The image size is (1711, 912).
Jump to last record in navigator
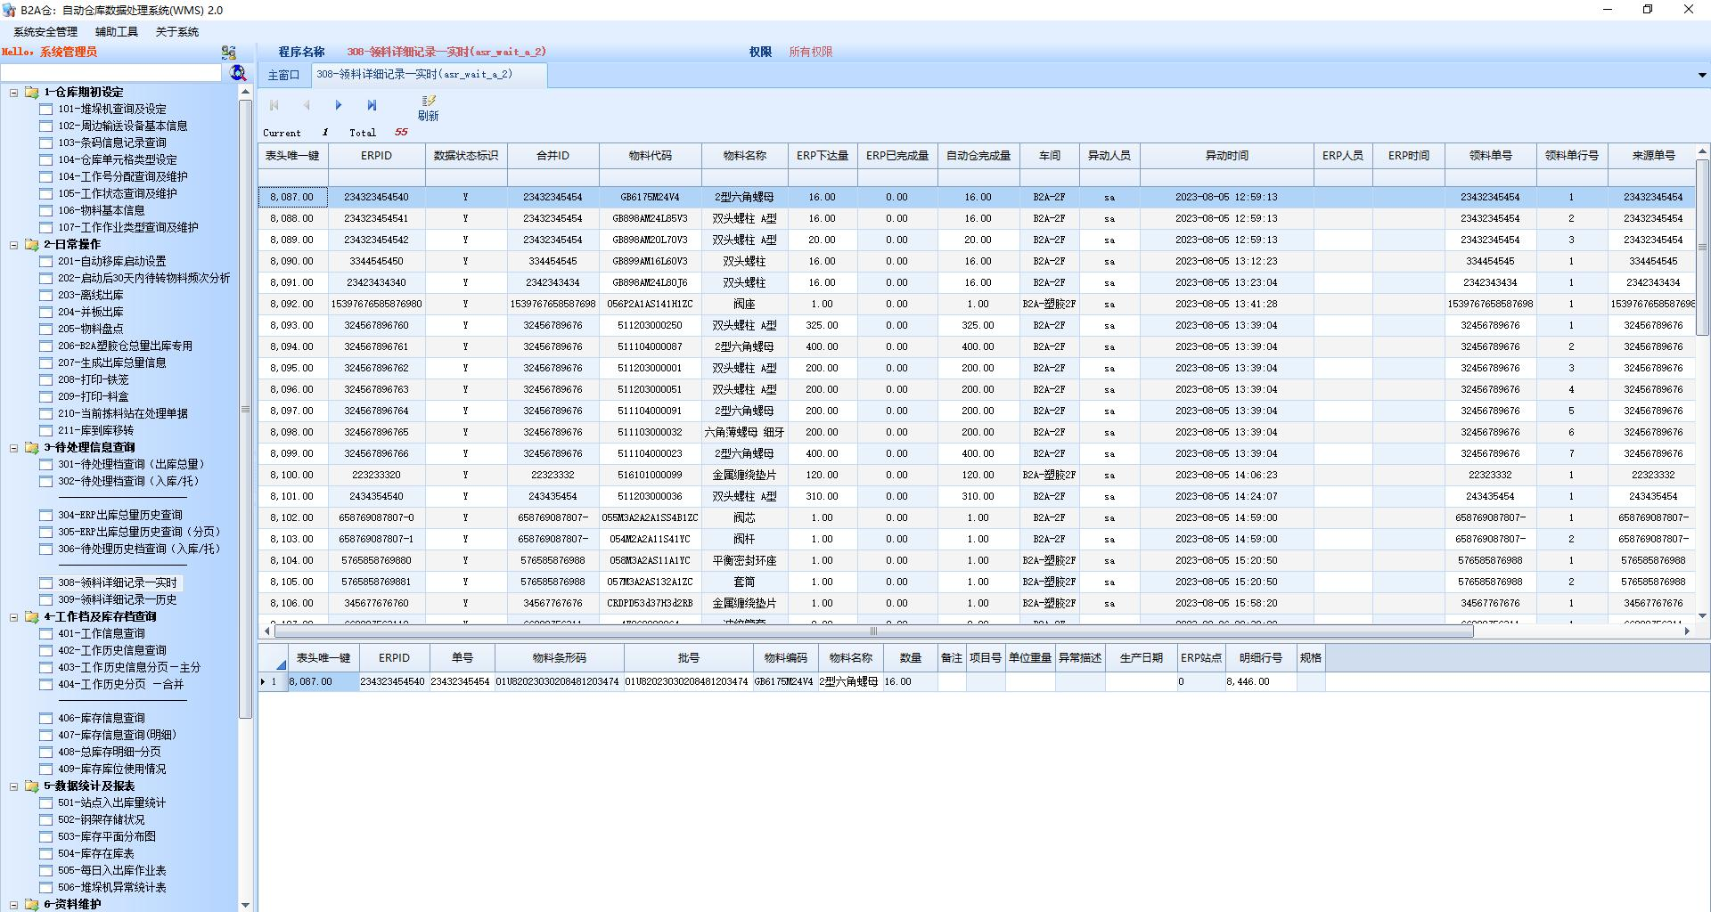point(372,105)
